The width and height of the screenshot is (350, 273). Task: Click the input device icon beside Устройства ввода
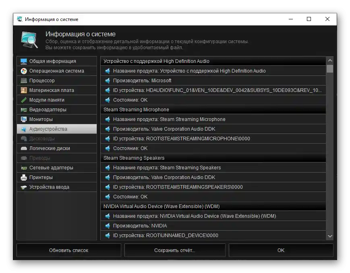(x=24, y=187)
